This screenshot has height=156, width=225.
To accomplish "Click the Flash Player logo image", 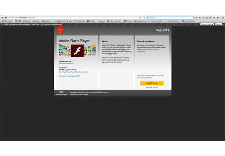I will (77, 51).
